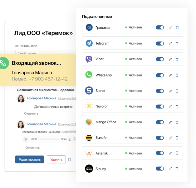Image resolution: width=196 pixels, height=188 pixels.
Task: Click the gear icon next to Удалить
Action: click(x=70, y=159)
